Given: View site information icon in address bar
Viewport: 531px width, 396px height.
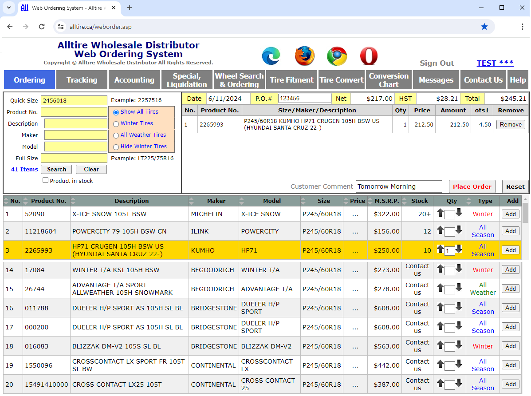Looking at the screenshot, I should point(61,27).
